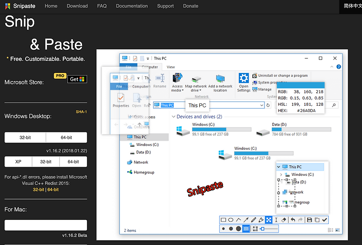
Task: Click the save floppy disk icon
Action: [309, 220]
